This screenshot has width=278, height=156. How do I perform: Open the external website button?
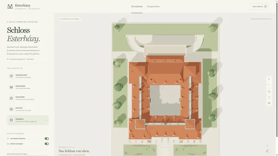tap(259, 6)
